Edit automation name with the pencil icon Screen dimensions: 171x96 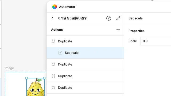click(x=118, y=18)
